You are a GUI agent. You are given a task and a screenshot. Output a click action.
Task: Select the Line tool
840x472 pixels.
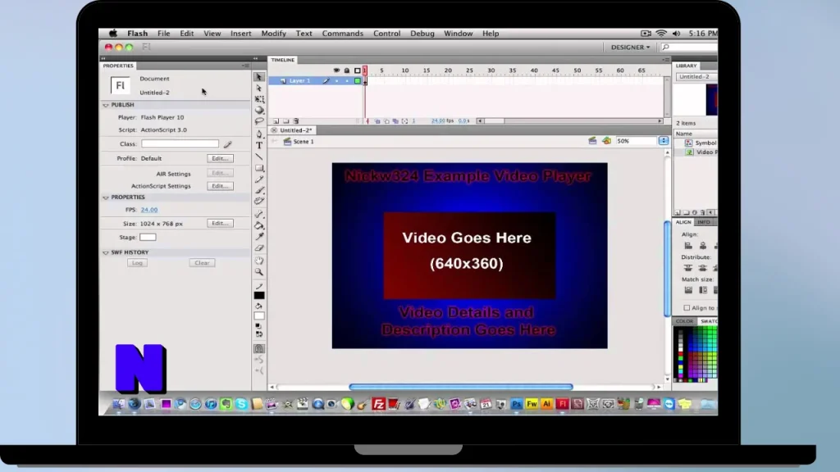(259, 157)
